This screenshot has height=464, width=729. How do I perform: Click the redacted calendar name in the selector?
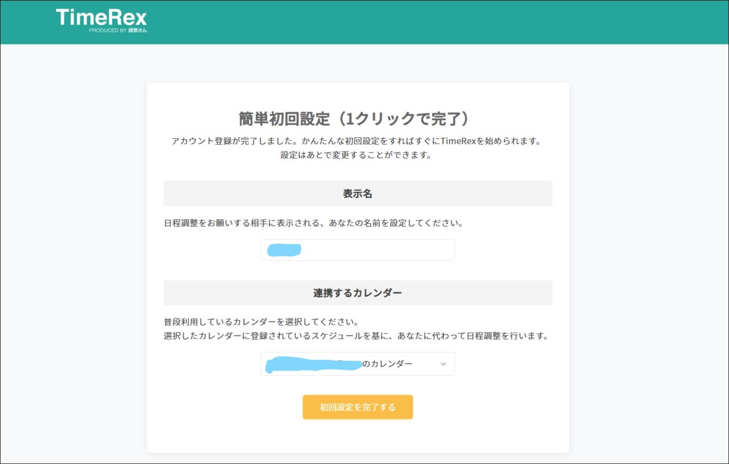tap(314, 364)
